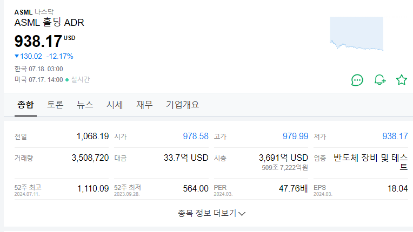413x232 pixels.
Task: Open the 재무 tab
Action: click(144, 105)
